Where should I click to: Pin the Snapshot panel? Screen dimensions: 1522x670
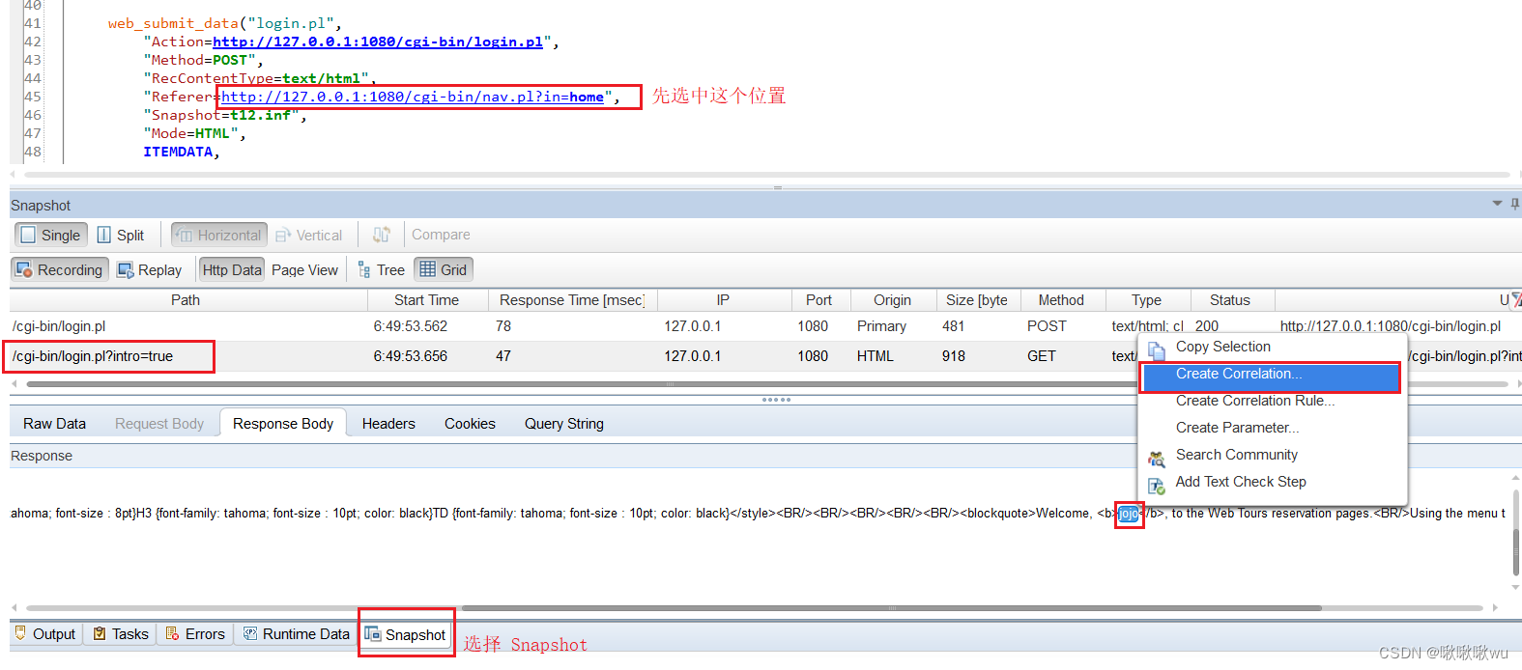coord(1515,204)
